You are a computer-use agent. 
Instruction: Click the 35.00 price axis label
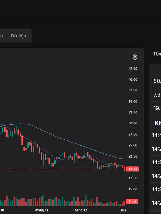pyautogui.click(x=133, y=101)
